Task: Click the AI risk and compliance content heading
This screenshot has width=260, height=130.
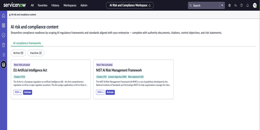Action: pos(35,27)
